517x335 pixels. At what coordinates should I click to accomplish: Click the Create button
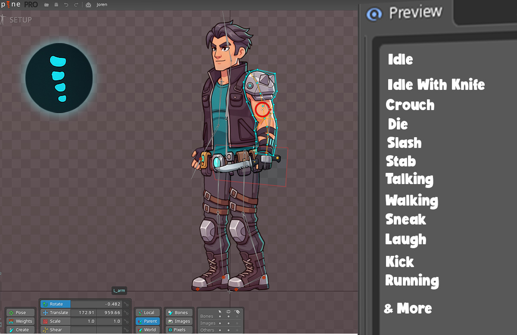[21, 329]
